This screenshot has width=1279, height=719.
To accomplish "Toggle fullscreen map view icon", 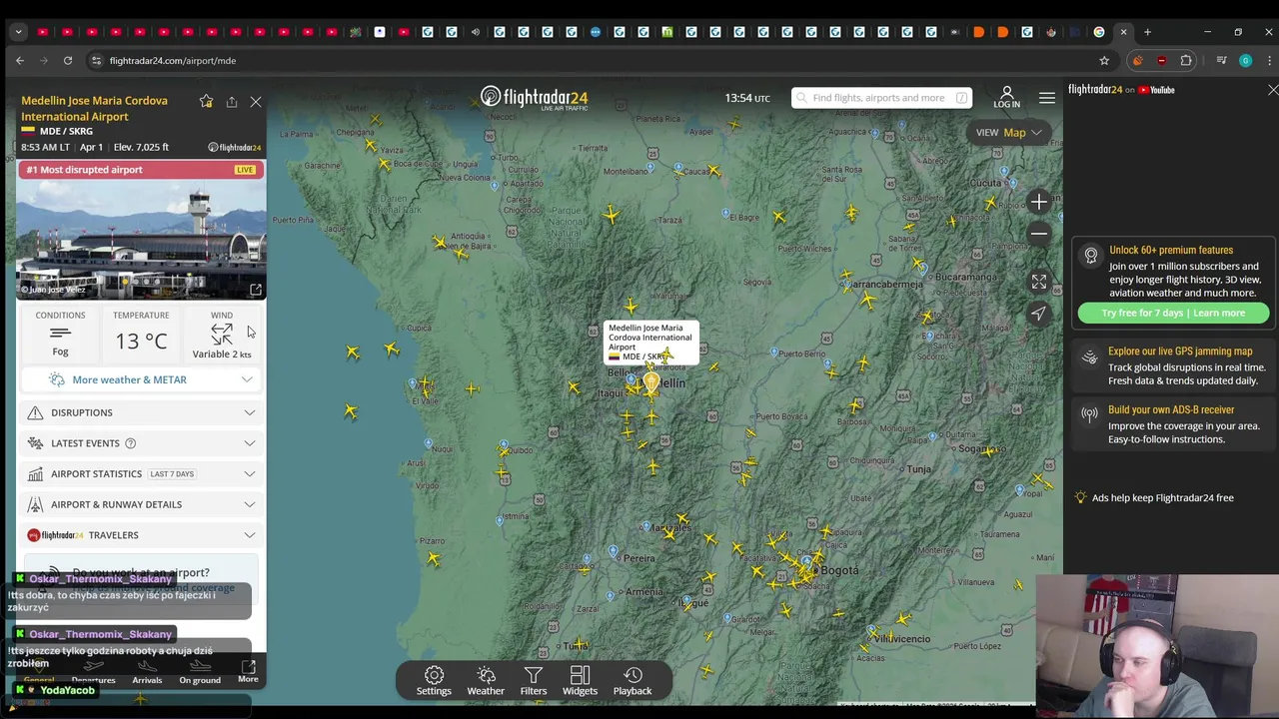I will pos(1039,283).
